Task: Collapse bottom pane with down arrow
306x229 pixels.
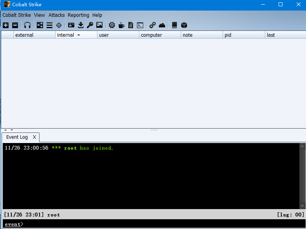Action: point(12,130)
